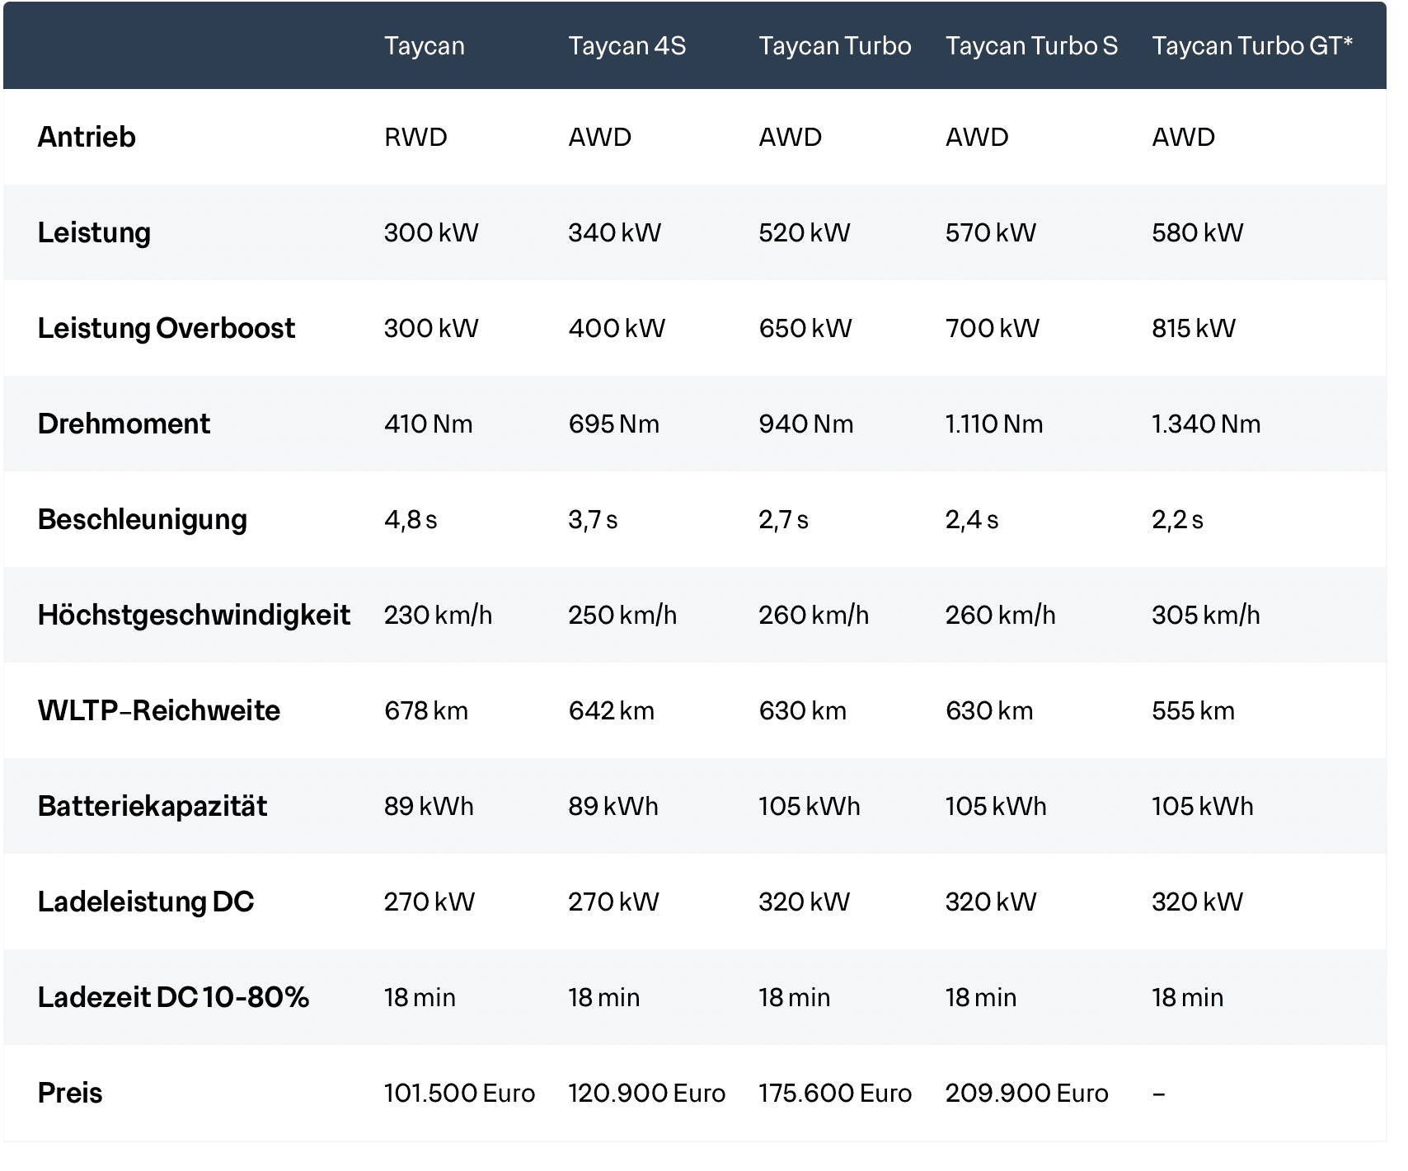The height and width of the screenshot is (1171, 1408).
Task: Click the 120.900 Euro price
Action: [646, 1093]
